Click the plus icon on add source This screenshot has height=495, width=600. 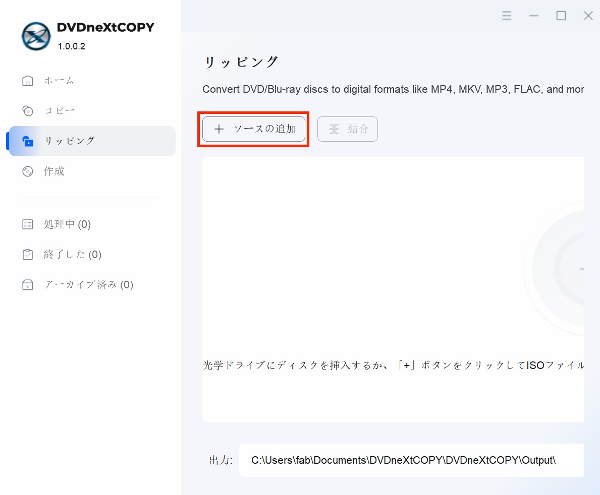219,129
